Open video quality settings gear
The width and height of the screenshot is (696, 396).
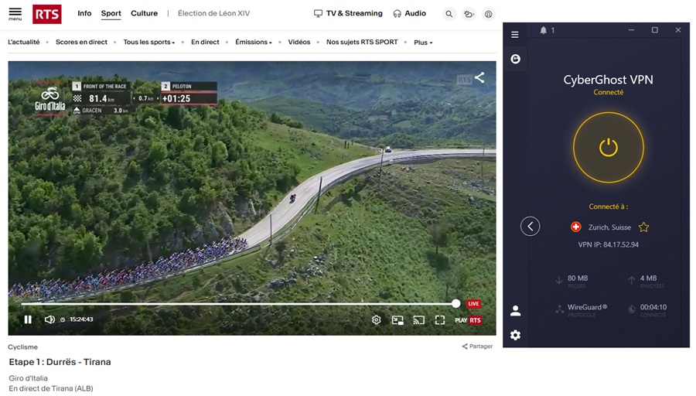click(x=377, y=319)
